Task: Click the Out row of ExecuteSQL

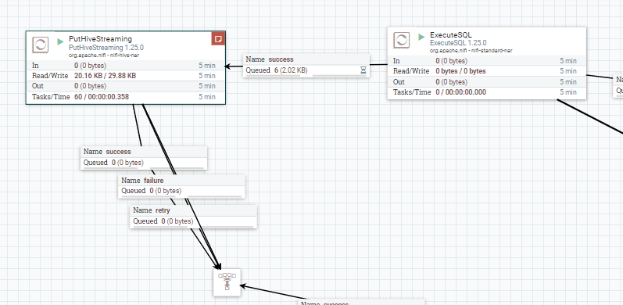Action: pyautogui.click(x=487, y=82)
